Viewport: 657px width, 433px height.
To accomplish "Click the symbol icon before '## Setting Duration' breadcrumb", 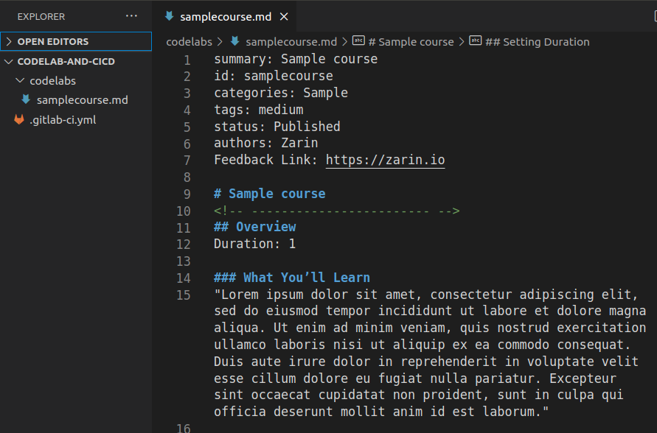I will point(475,41).
